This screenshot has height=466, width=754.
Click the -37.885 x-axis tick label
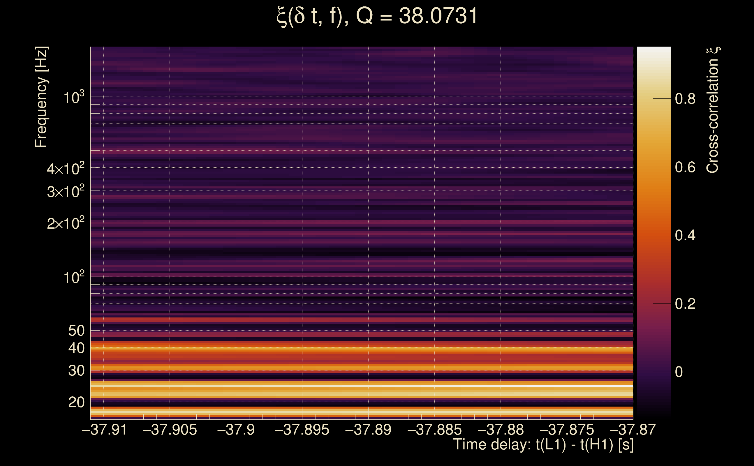pyautogui.click(x=435, y=430)
